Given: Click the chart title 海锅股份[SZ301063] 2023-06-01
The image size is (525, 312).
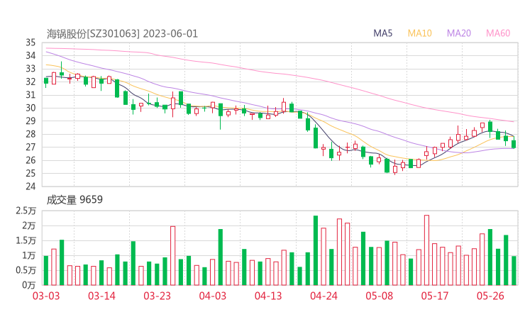Looking at the screenshot, I should tap(122, 34).
